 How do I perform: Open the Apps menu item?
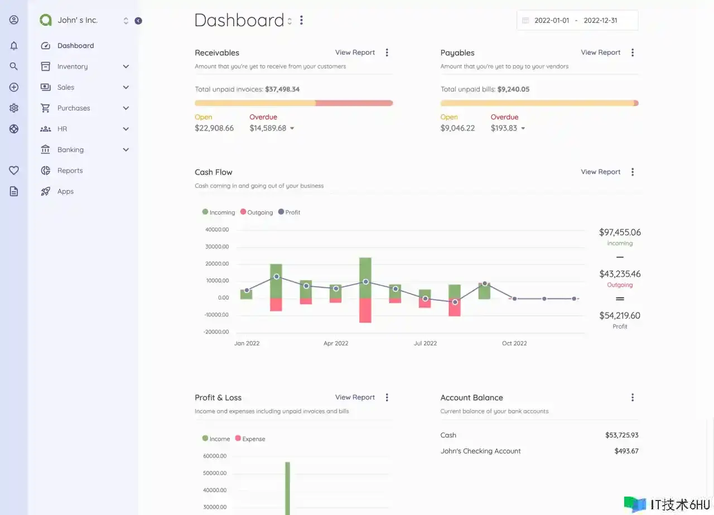coord(65,191)
